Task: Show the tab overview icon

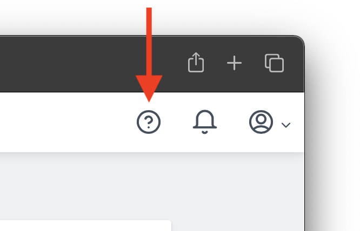Action: click(x=274, y=63)
